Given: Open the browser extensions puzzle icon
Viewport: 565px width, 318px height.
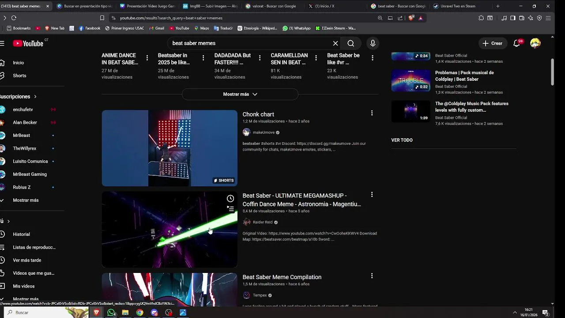Looking at the screenshot, I should point(481,18).
